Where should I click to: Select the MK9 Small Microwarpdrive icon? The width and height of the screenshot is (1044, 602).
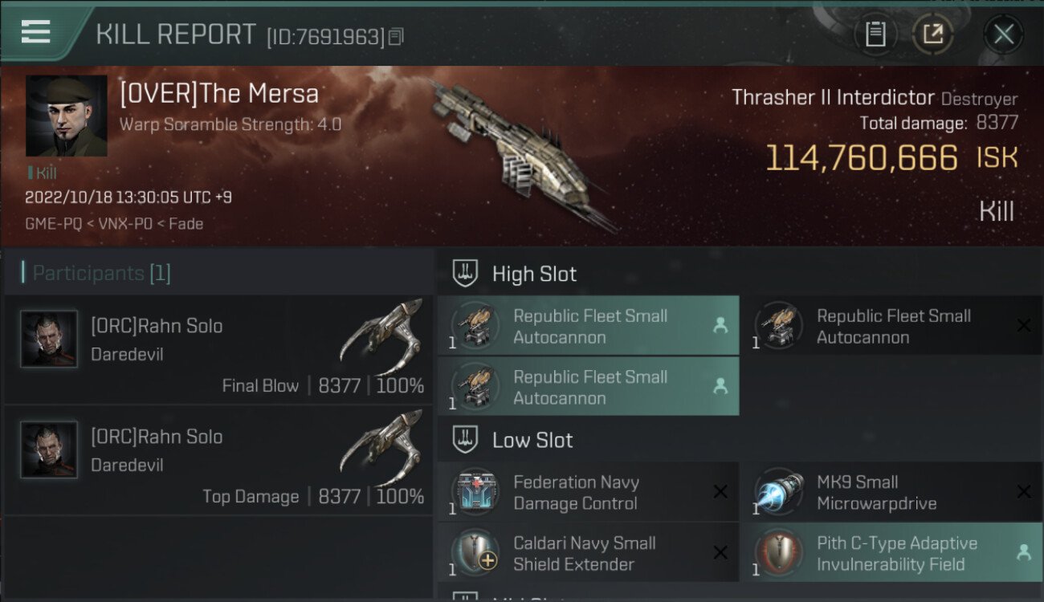[x=779, y=493]
